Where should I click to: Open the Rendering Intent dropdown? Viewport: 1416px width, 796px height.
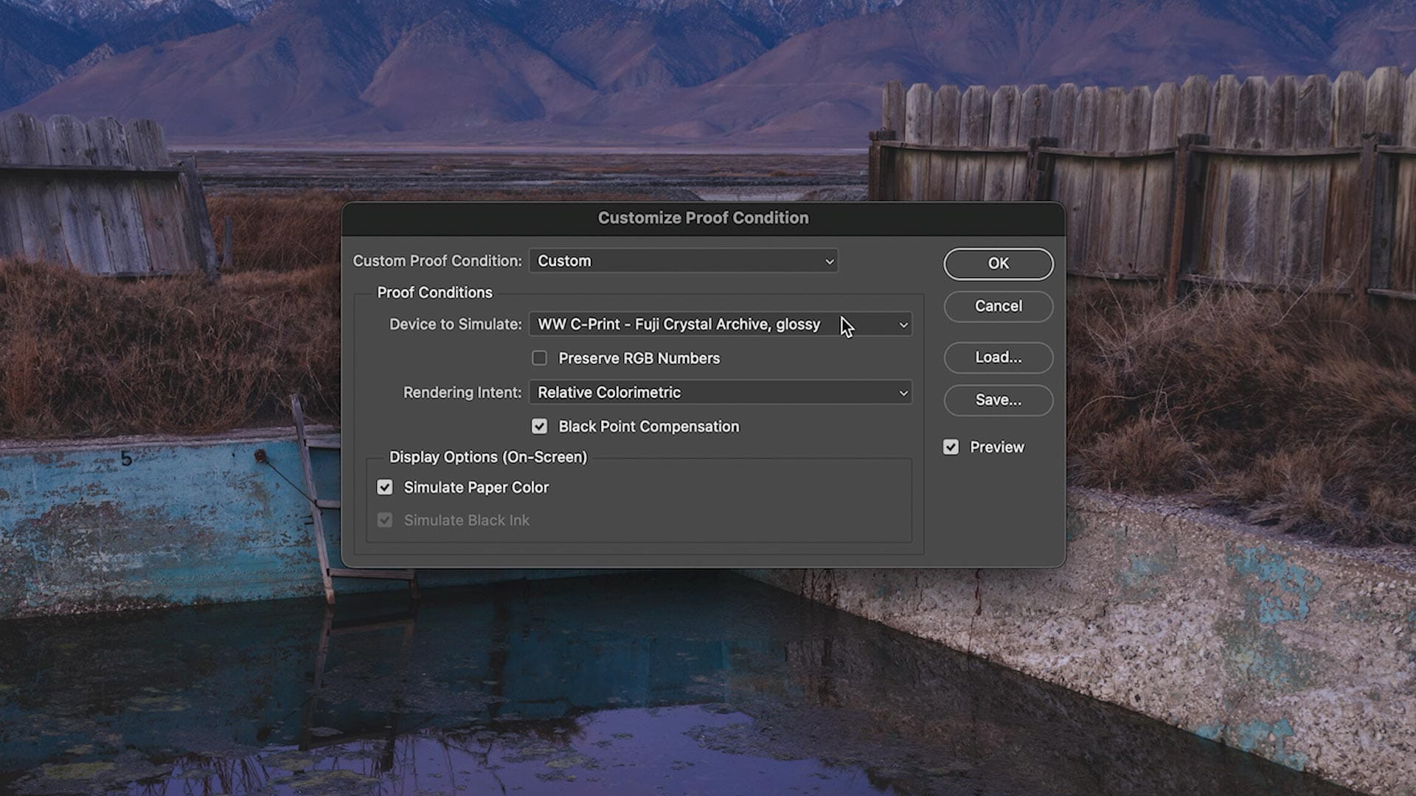coord(719,392)
